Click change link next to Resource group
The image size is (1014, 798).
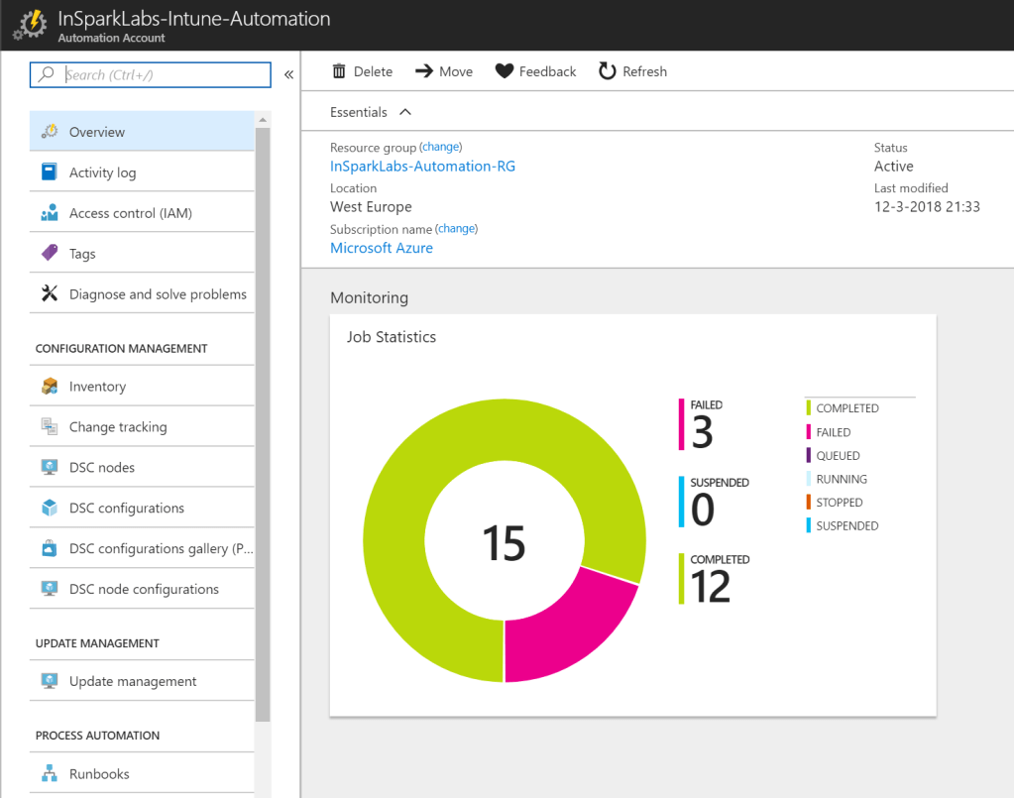click(441, 147)
